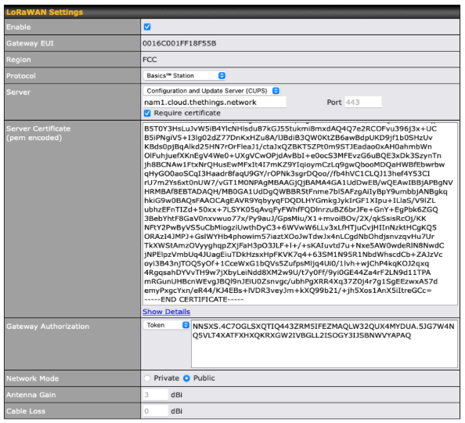Click the Gateway EUI value 0016C001FF18F55B

click(x=179, y=44)
